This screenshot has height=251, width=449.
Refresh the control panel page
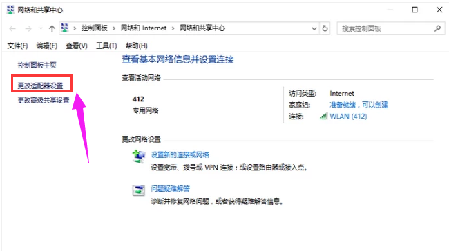click(325, 28)
